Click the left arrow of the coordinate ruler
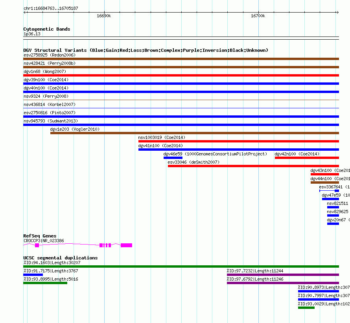The height and width of the screenshot is (323, 350). pyautogui.click(x=25, y=12)
